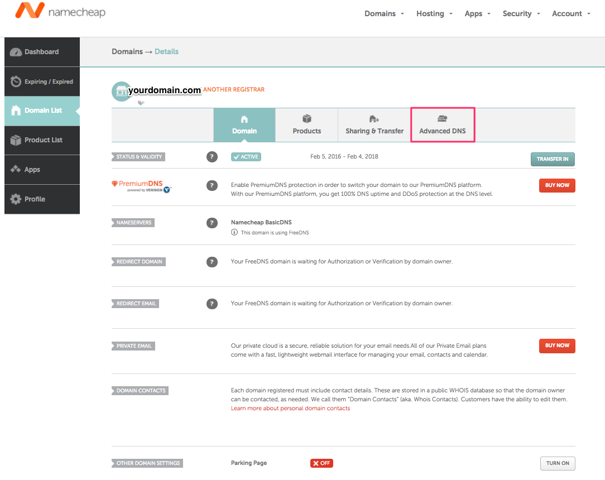Click the Status & Validity help icon
605x480 pixels.
(x=212, y=157)
